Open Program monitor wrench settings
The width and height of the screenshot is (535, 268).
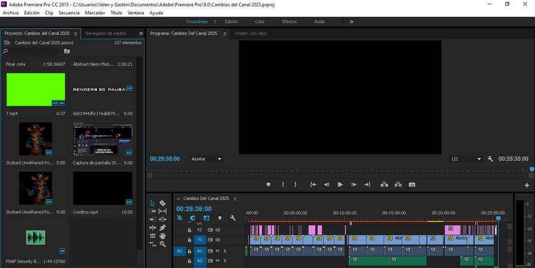point(490,159)
